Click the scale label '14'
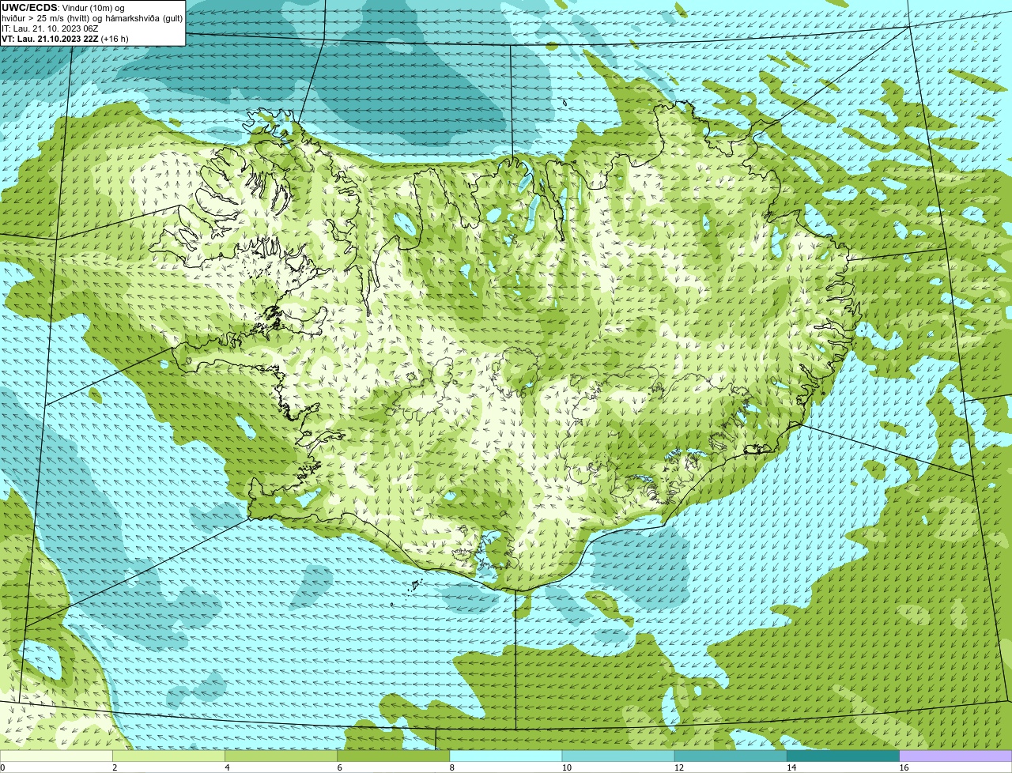1012x773 pixels. (x=791, y=767)
